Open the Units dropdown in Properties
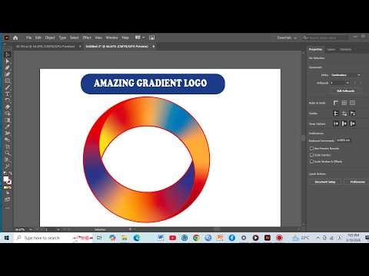Image resolution: width=369 pixels, height=276 pixels. click(346, 75)
